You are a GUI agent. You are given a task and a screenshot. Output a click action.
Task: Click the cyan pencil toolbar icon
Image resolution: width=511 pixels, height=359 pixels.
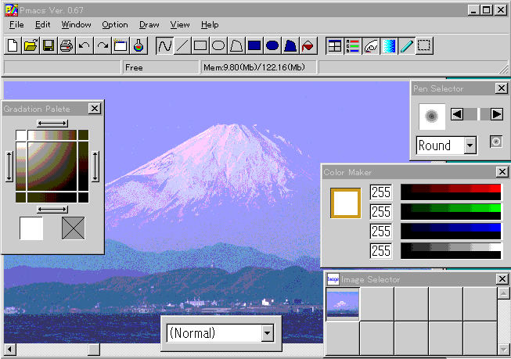(x=406, y=45)
